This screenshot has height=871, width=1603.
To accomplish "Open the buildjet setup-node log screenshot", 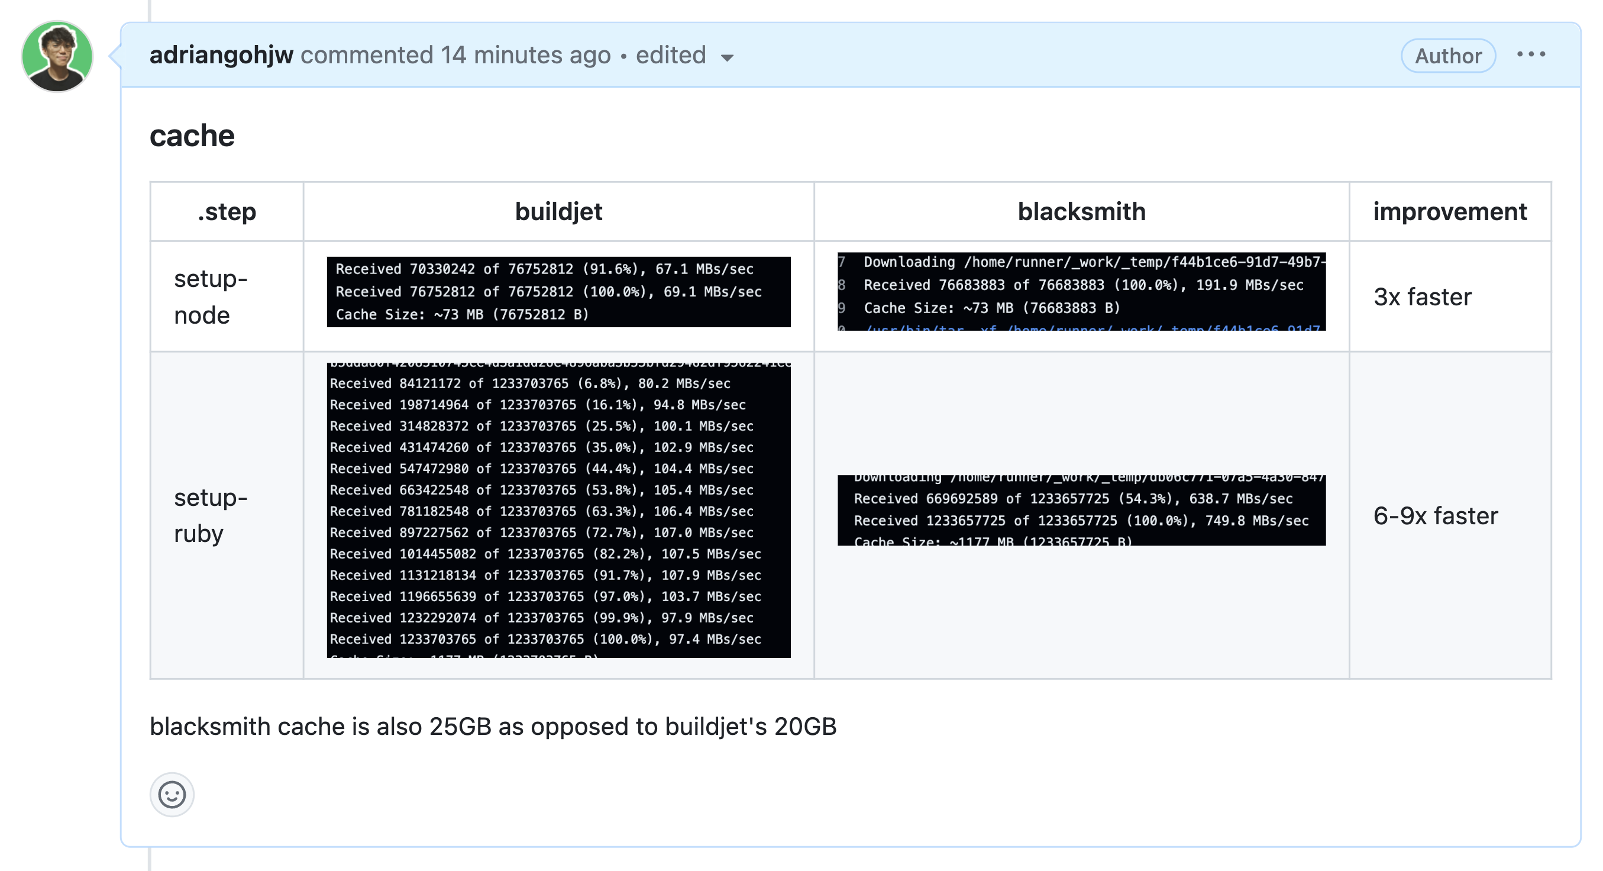I will [558, 291].
